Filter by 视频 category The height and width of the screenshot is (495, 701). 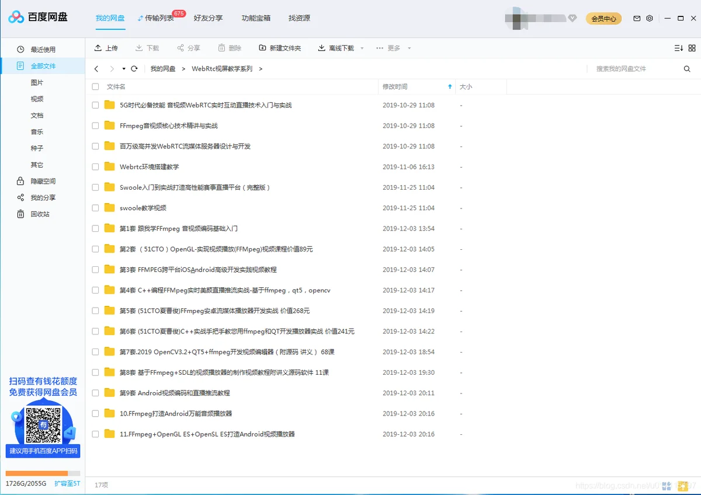37,99
